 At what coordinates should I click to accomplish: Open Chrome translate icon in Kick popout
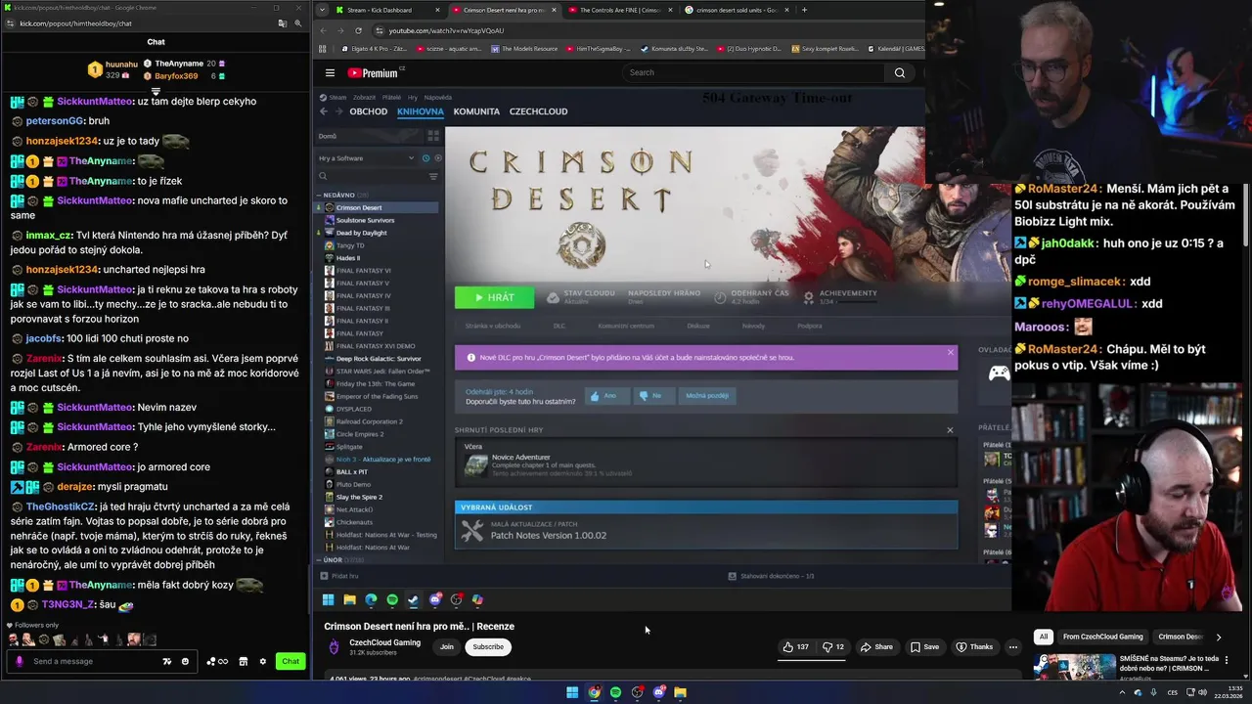tap(282, 23)
